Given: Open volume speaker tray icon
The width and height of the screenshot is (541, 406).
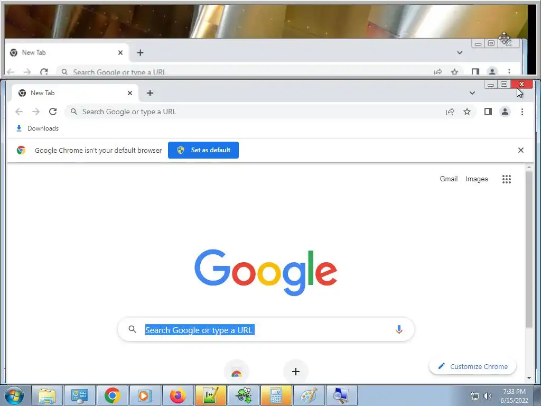Looking at the screenshot, I should click(x=488, y=396).
